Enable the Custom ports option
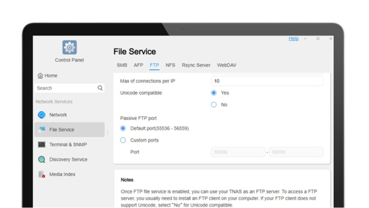The image size is (369, 208). (x=123, y=140)
